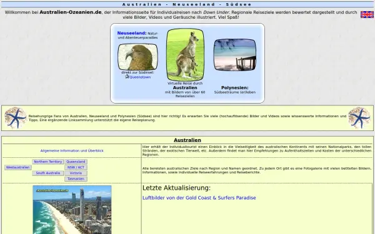The width and height of the screenshot is (375, 234).
Task: Open the Polynesien section link
Action: [x=234, y=87]
